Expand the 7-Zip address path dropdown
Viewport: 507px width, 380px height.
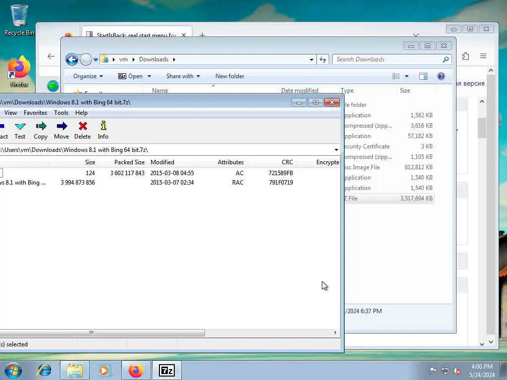(x=336, y=150)
